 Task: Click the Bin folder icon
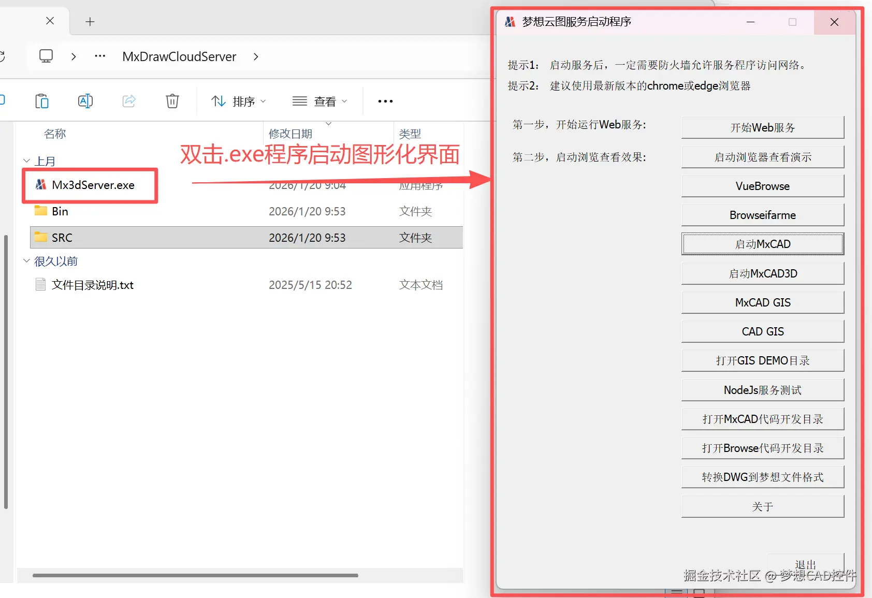point(41,211)
